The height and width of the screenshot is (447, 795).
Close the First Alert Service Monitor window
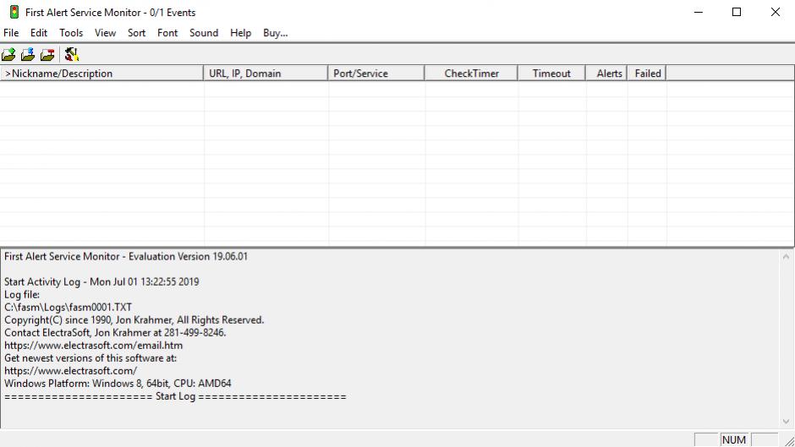(776, 12)
